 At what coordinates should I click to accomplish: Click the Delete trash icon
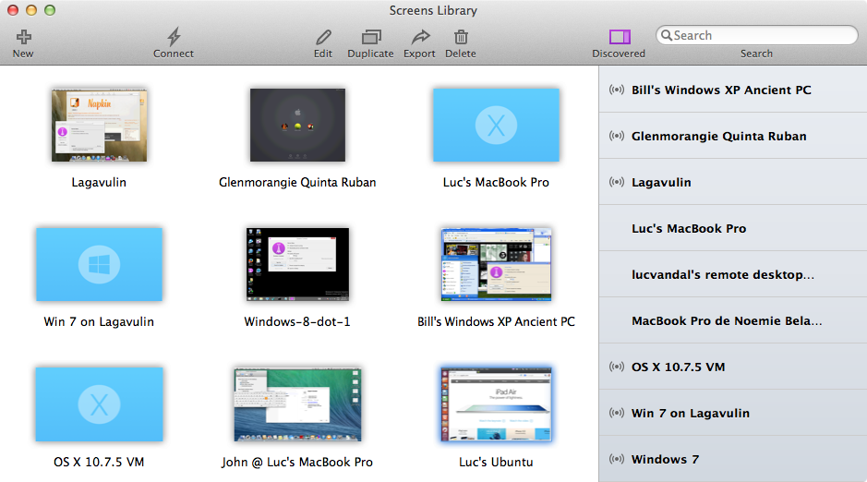(x=461, y=37)
